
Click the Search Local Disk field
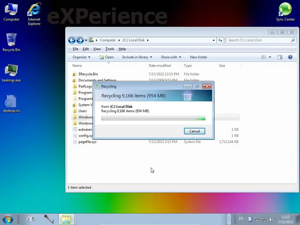pos(258,40)
